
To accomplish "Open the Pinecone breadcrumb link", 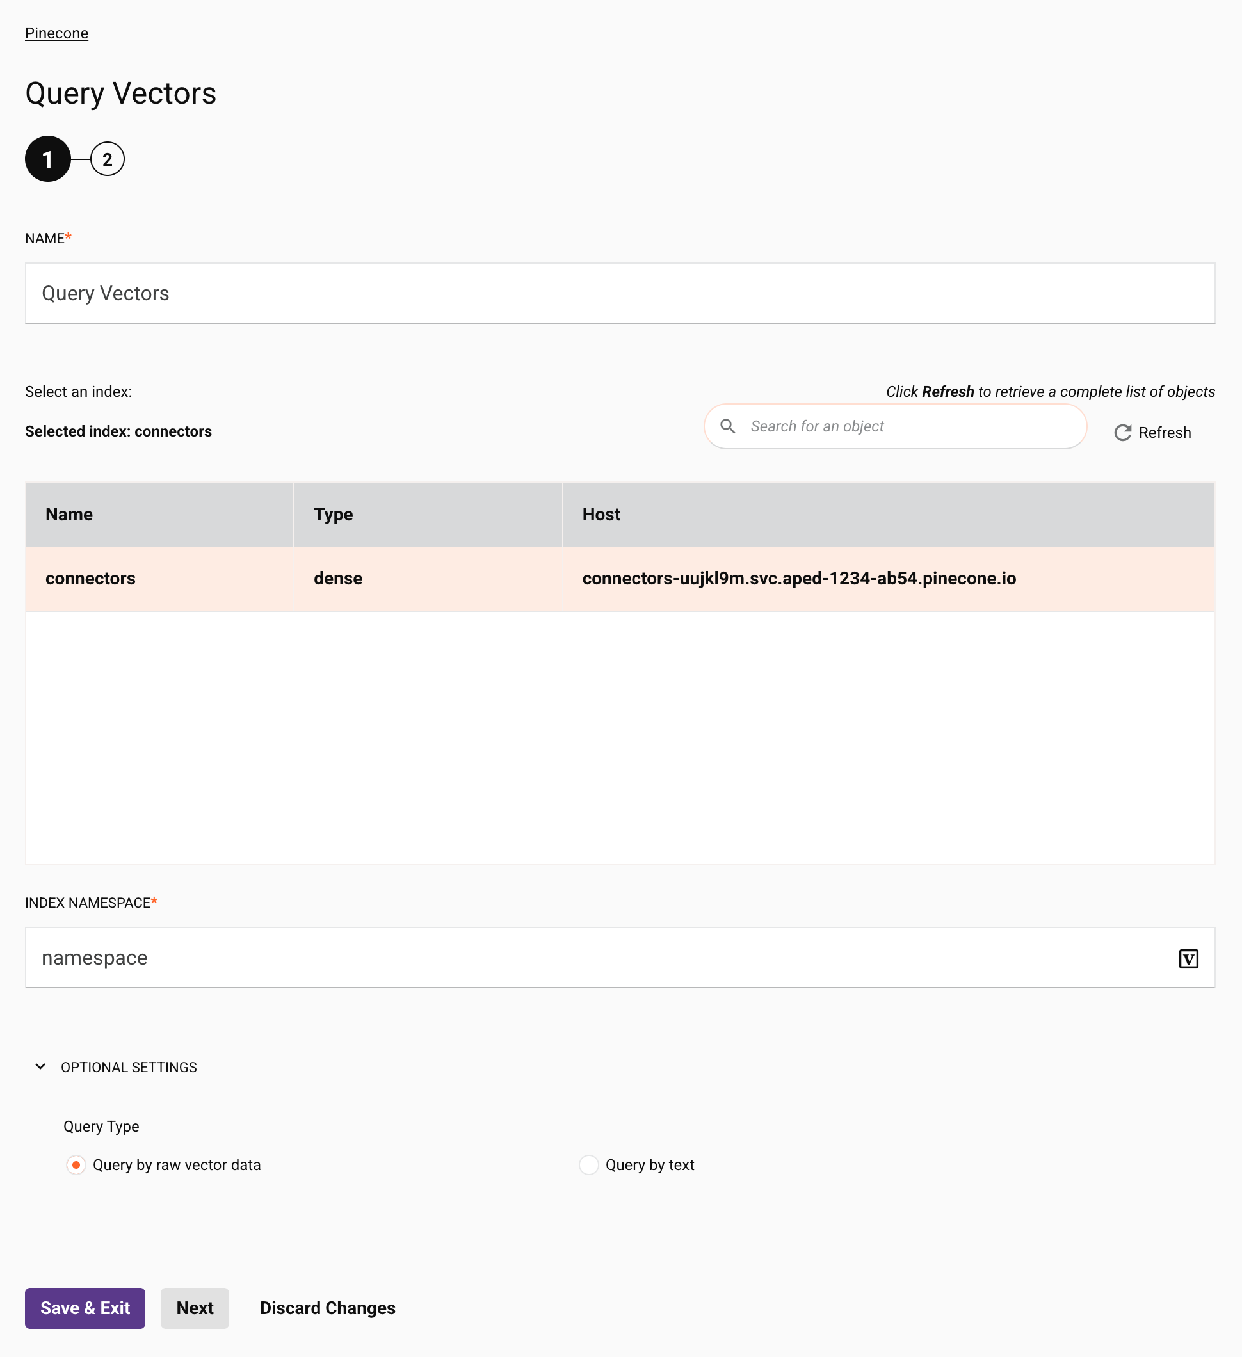I will pyautogui.click(x=56, y=33).
